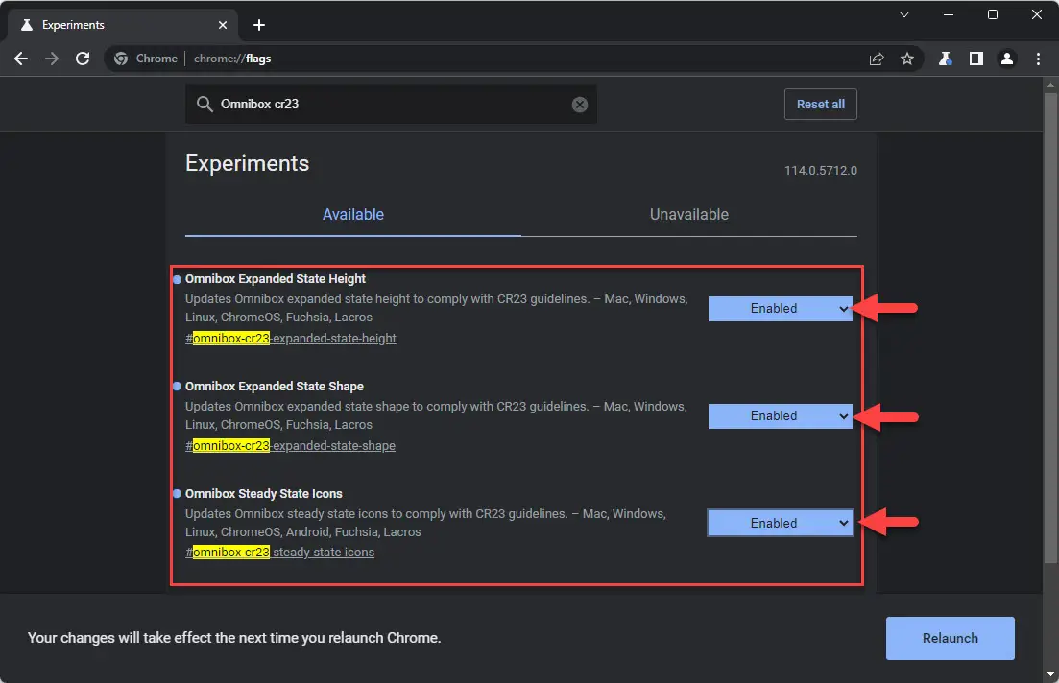The height and width of the screenshot is (683, 1059).
Task: Select the Omnibox Expanded State Shape title
Action: [275, 386]
